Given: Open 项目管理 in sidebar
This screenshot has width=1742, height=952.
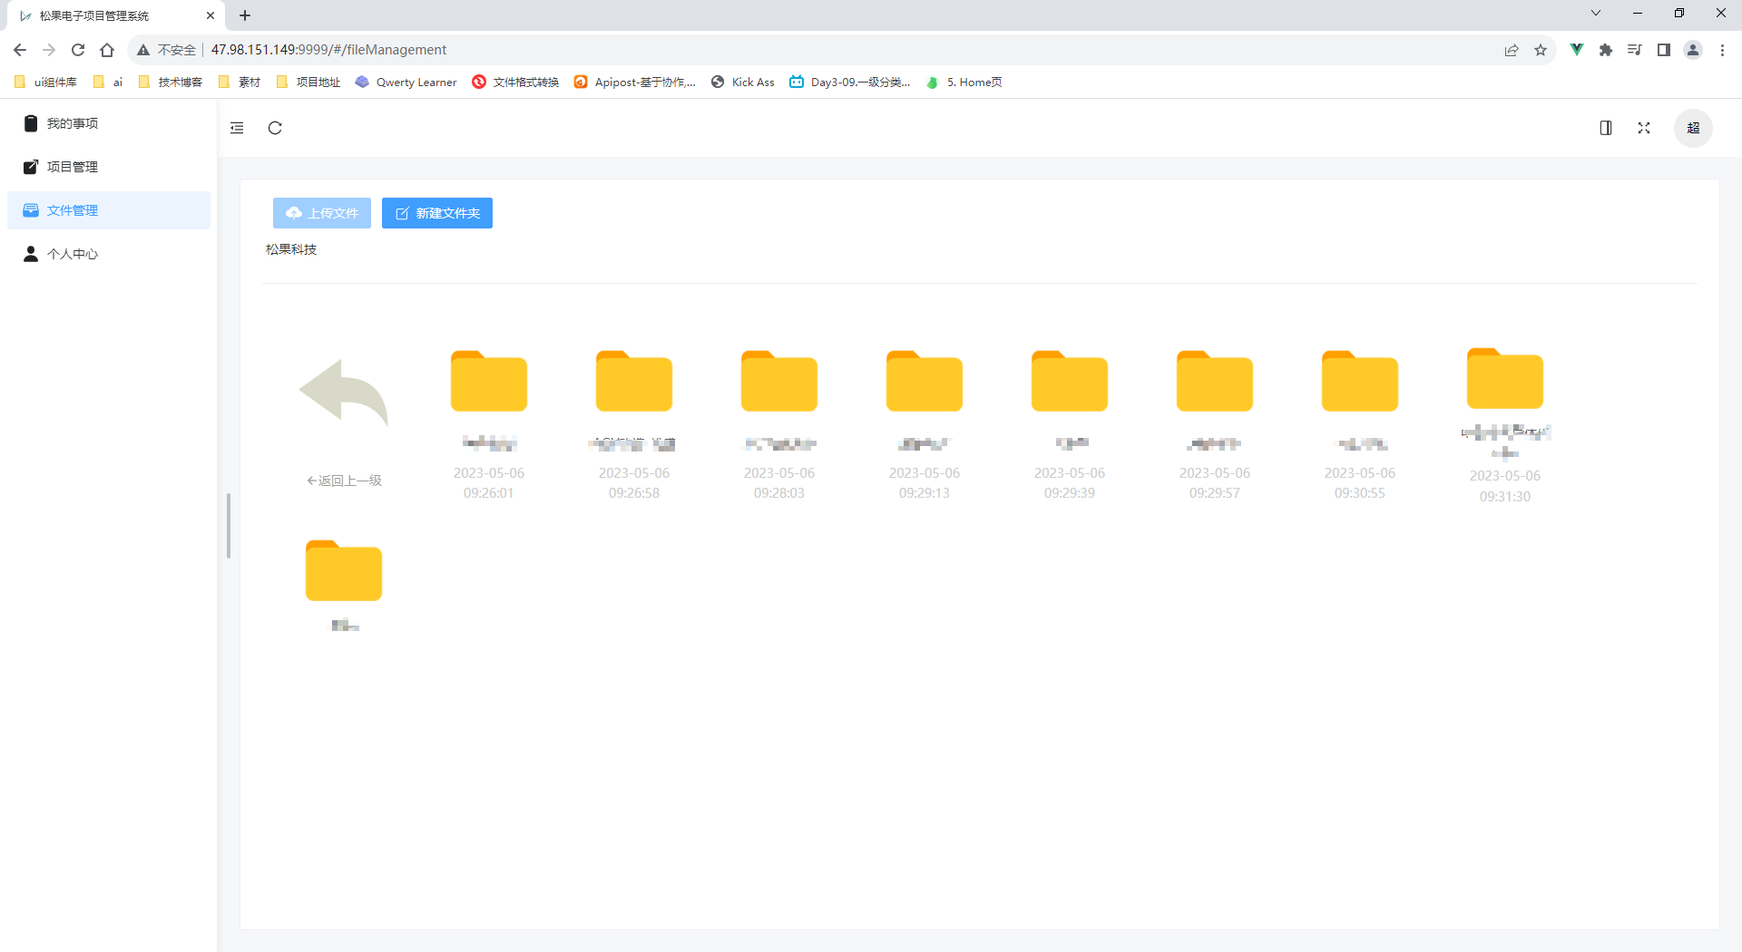Looking at the screenshot, I should click(x=109, y=167).
